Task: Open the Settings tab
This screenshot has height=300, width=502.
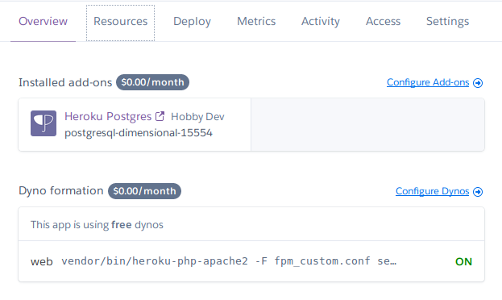Action: point(447,22)
